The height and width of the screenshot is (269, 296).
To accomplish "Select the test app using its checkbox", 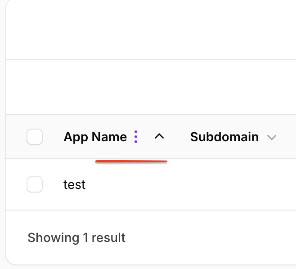I will (35, 184).
